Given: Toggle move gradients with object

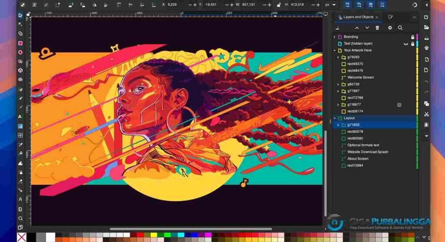Looking at the screenshot, I should coord(370,5).
